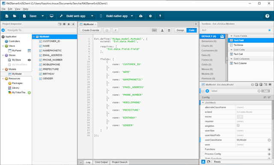This screenshot has width=274, height=165.
Task: Clear the Toolbox search with blue X
Action: pyautogui.click(x=269, y=30)
